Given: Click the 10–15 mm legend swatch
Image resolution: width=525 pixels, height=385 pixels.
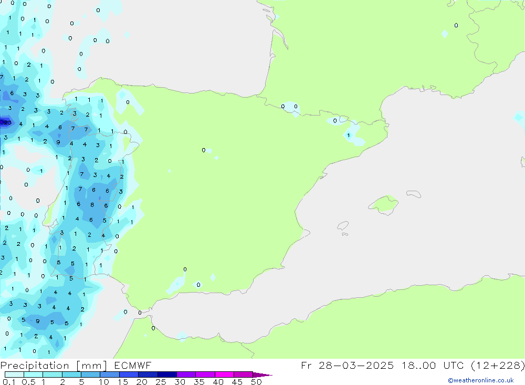Looking at the screenshot, I should [110, 374].
